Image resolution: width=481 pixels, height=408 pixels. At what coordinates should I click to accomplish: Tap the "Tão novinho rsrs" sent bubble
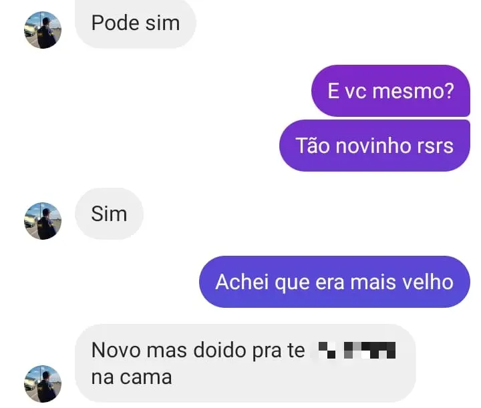pos(375,146)
